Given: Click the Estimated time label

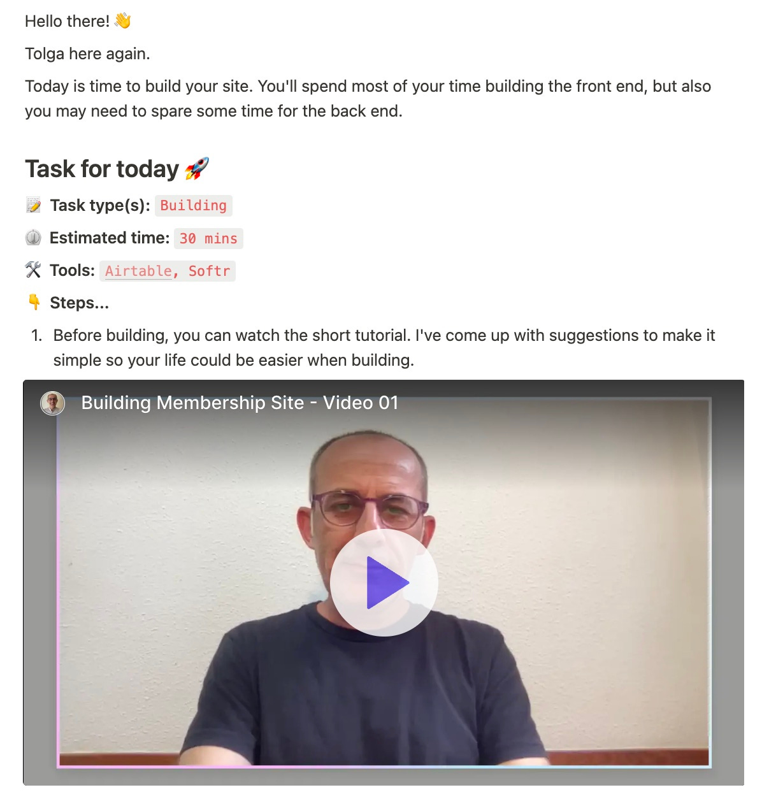Looking at the screenshot, I should point(110,238).
